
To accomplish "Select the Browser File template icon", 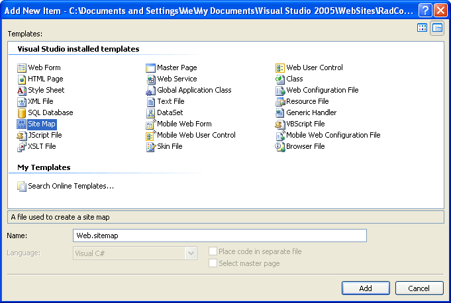I will 280,146.
